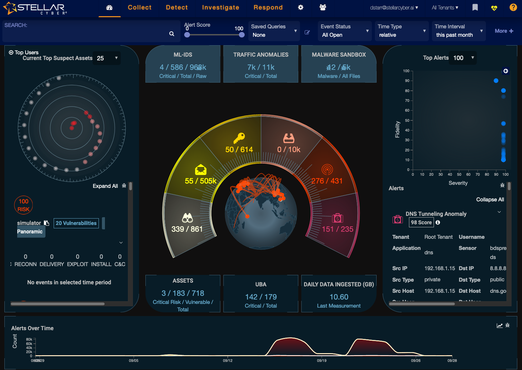The height and width of the screenshot is (370, 522).
Task: Click the Alert Score slider right handle
Action: coord(242,35)
